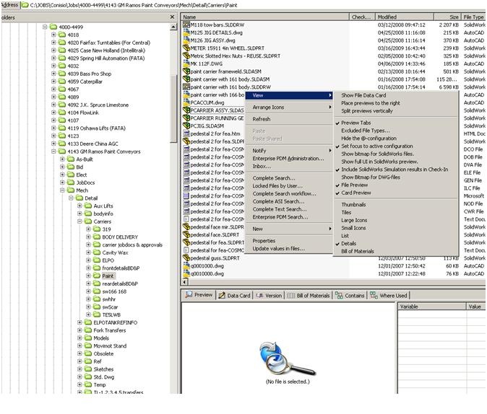Select Show File Data Card option
The image size is (487, 414).
pos(396,95)
